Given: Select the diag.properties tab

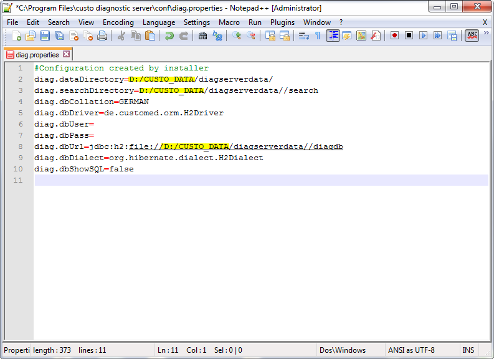Looking at the screenshot, I should coord(37,54).
